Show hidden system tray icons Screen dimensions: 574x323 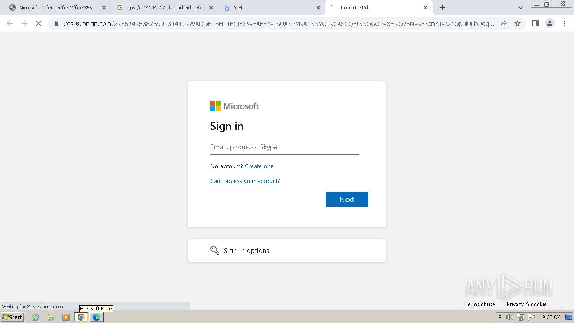500,317
